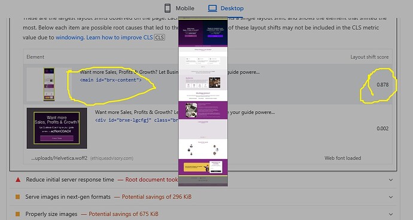Open small main brx-content element thumbnail
The width and height of the screenshot is (413, 220).
(49, 84)
